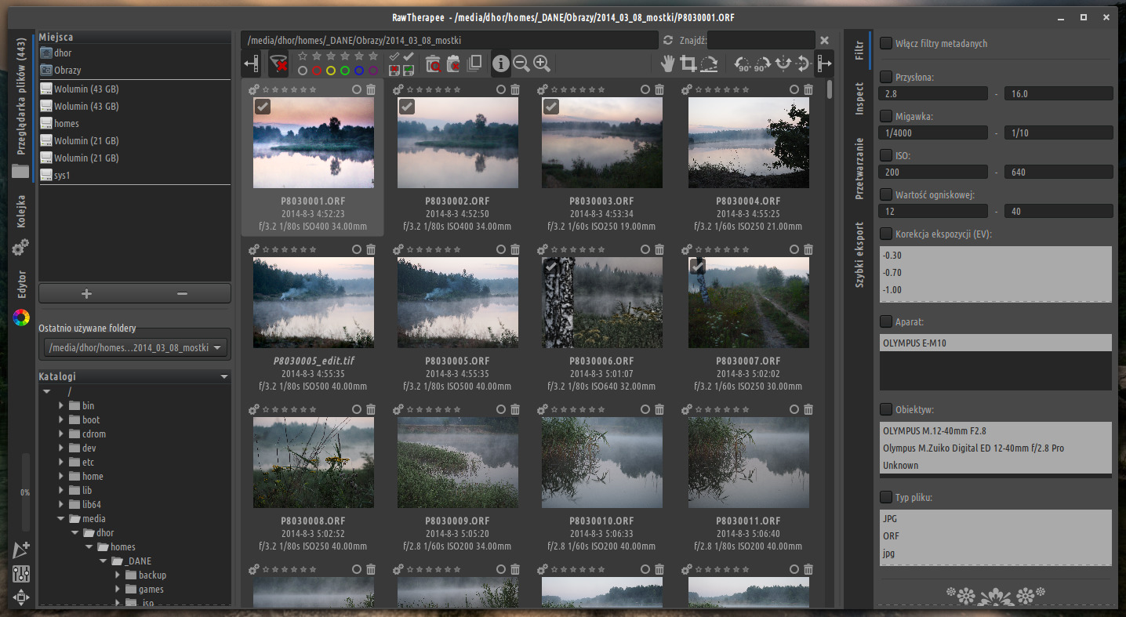Zoom in thumbnails with the plus magnifier
The image size is (1126, 617).
(x=541, y=64)
